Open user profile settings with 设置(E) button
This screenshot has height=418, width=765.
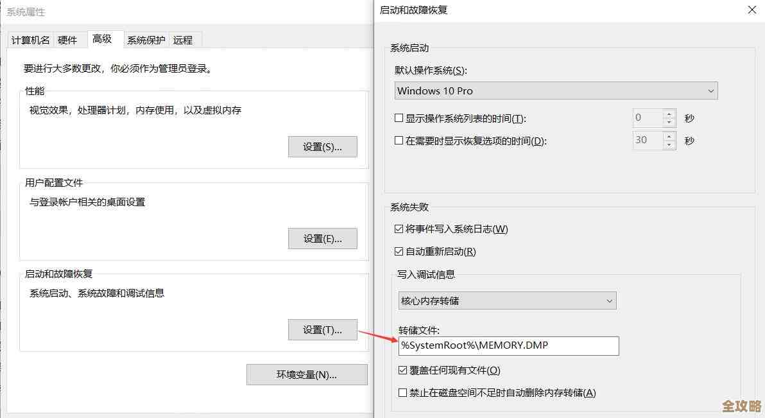coord(322,238)
